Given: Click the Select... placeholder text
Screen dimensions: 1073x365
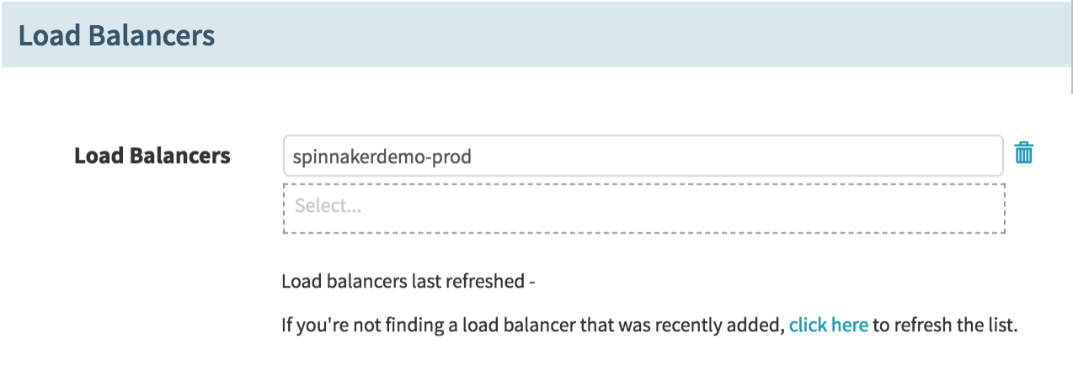Looking at the screenshot, I should [328, 205].
